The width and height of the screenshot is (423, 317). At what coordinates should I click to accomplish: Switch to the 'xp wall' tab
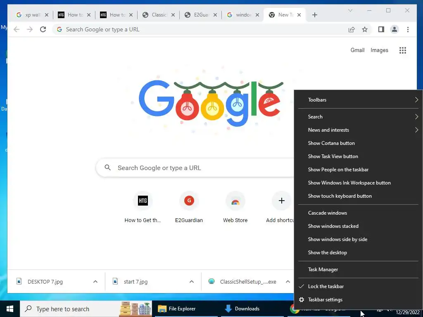point(30,15)
